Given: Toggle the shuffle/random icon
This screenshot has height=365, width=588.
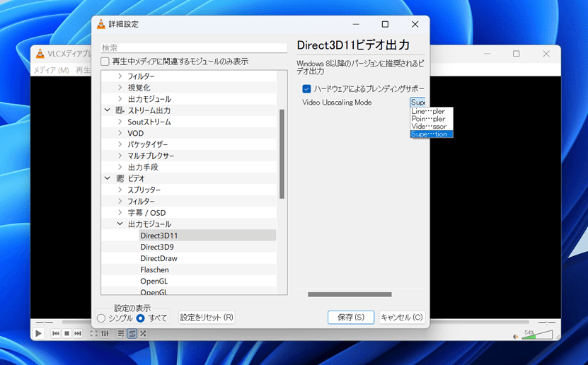Looking at the screenshot, I should pos(142,333).
